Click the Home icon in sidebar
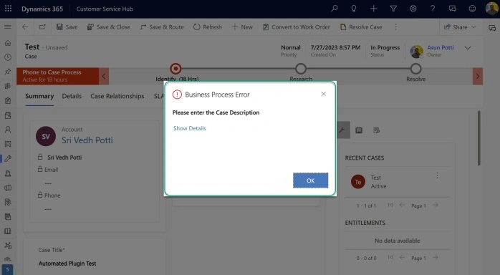The width and height of the screenshot is (500, 275). point(8,43)
